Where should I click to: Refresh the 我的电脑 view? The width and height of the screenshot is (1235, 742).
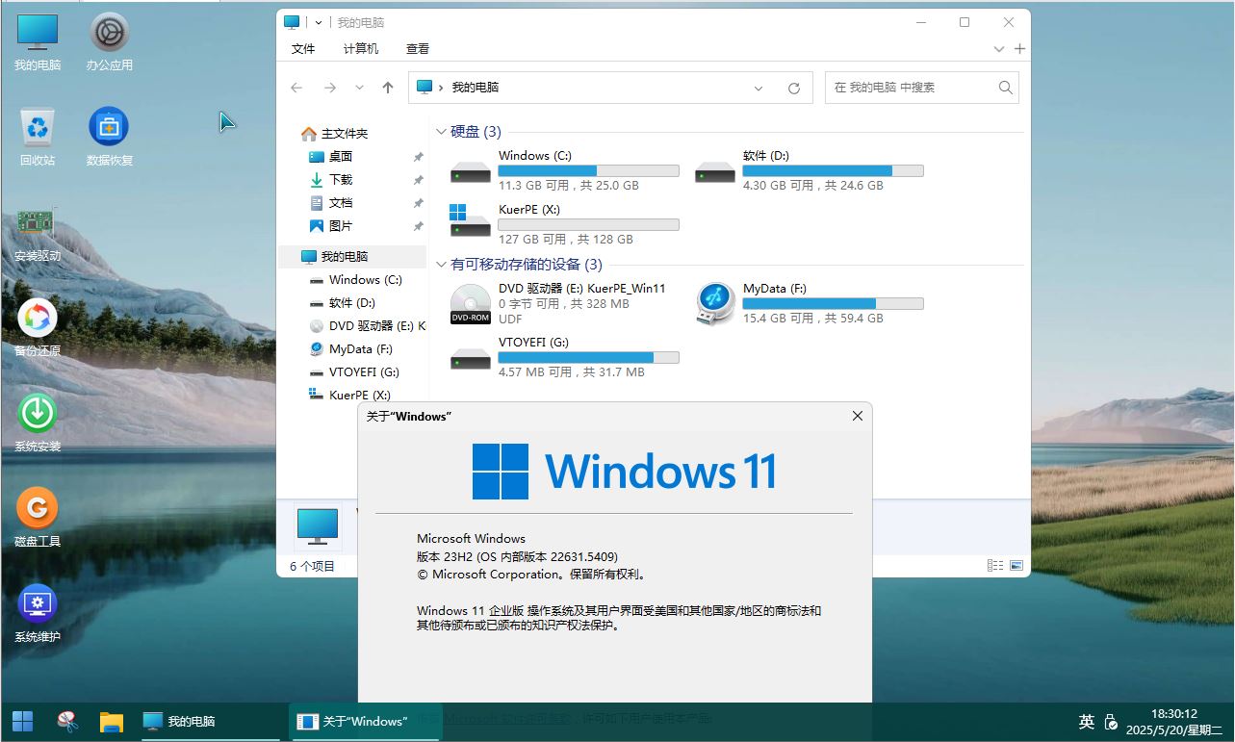(x=794, y=88)
